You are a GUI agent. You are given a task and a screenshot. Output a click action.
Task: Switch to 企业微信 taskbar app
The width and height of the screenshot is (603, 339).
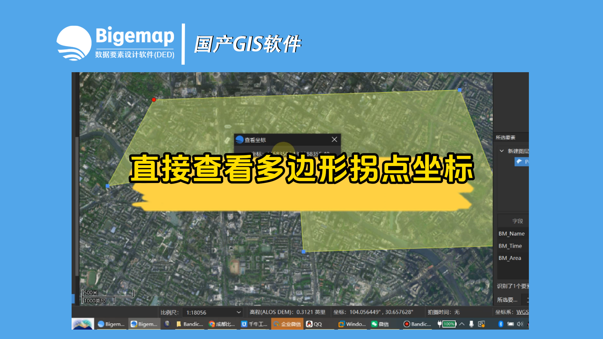point(287,324)
